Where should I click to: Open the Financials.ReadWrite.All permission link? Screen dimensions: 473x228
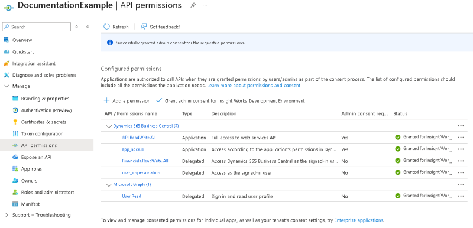(145, 161)
